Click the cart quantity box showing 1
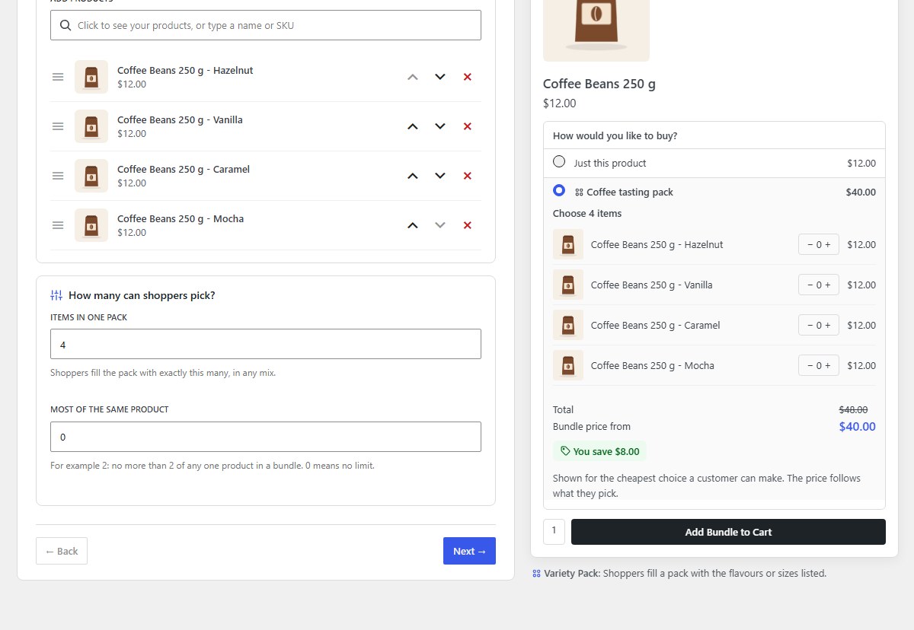 tap(554, 531)
